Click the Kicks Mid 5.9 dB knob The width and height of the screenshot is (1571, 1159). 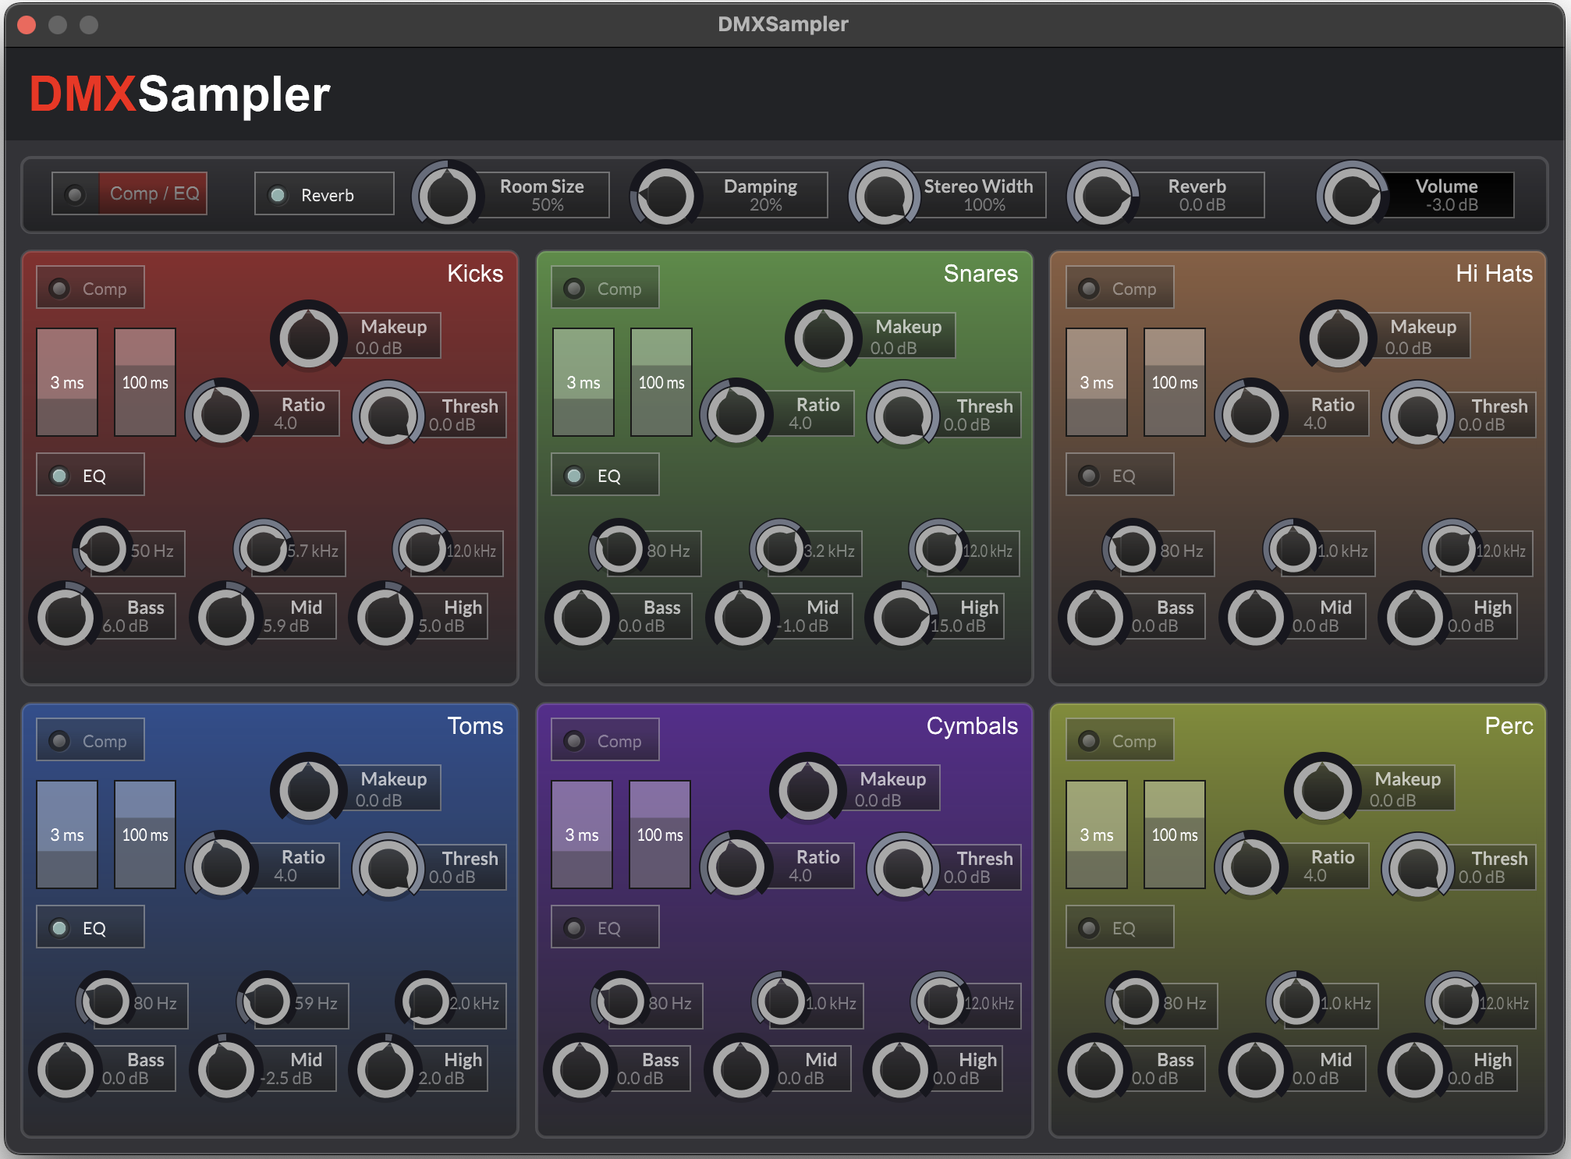(x=226, y=617)
